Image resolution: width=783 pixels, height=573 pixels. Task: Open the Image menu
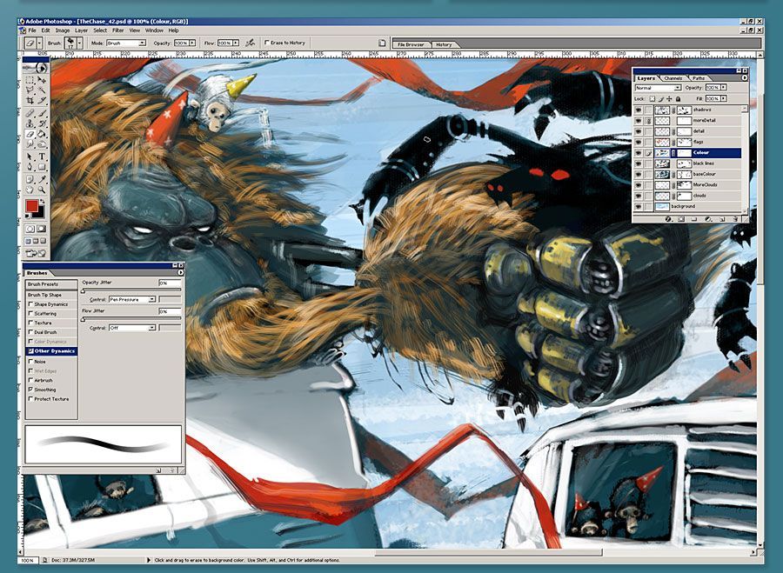pyautogui.click(x=63, y=30)
